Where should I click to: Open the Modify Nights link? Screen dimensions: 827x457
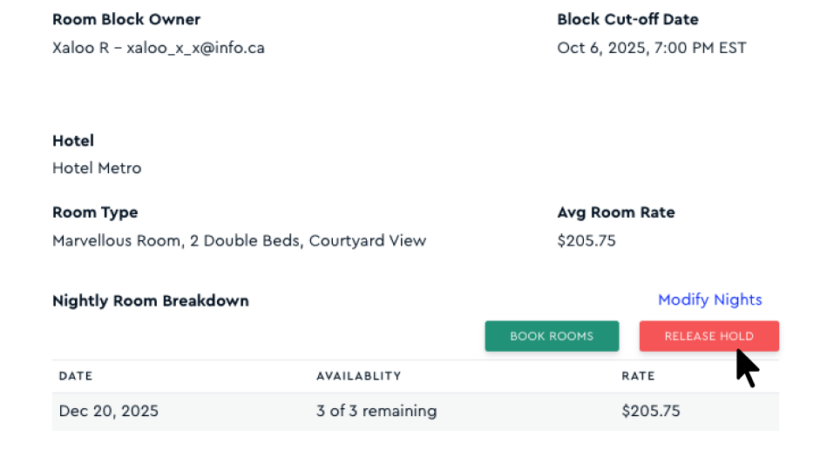click(x=709, y=299)
